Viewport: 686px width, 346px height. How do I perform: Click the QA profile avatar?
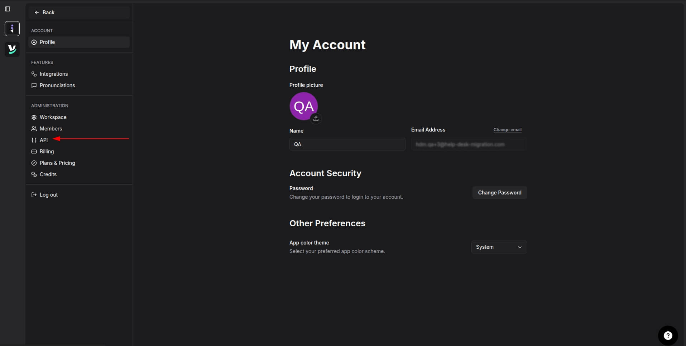click(304, 106)
